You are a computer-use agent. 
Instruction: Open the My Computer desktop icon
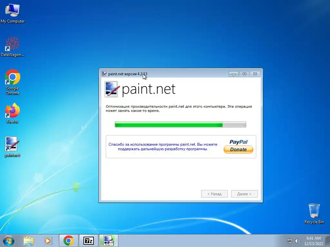[13, 13]
